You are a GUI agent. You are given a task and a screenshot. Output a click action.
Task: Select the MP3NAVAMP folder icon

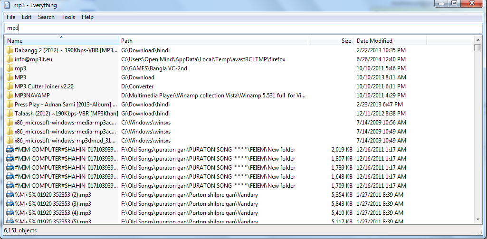coord(10,95)
